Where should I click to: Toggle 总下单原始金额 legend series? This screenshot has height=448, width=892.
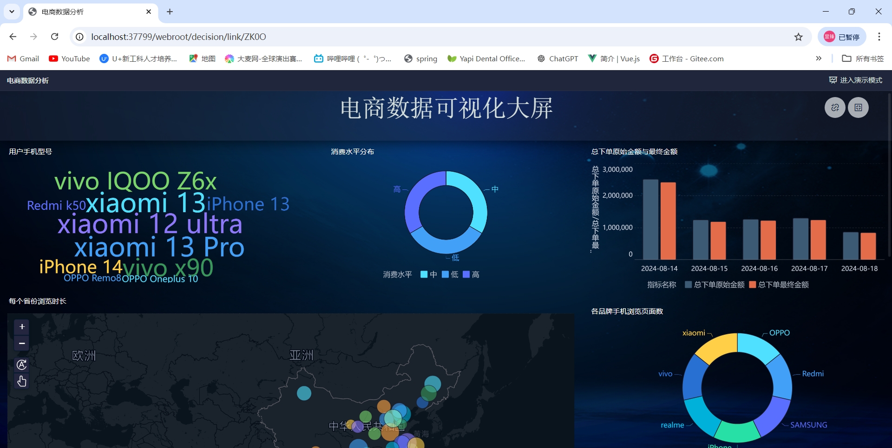pos(715,285)
